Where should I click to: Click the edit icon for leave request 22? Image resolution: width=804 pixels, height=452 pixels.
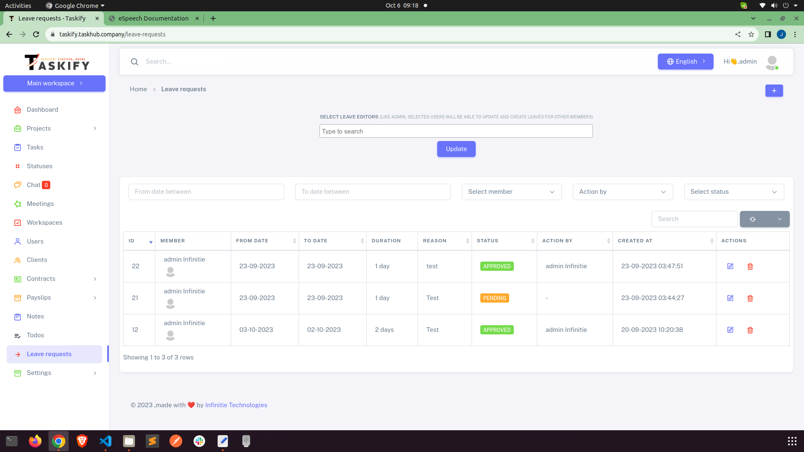tap(730, 266)
